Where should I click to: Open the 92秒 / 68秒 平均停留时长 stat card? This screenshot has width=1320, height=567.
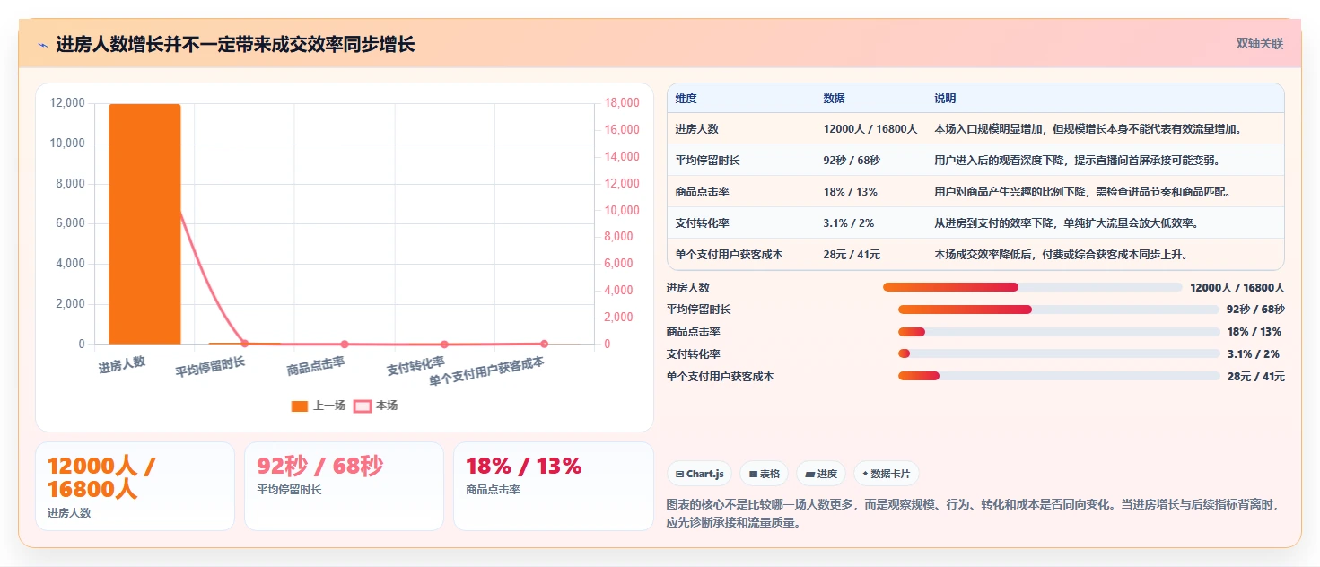point(344,486)
